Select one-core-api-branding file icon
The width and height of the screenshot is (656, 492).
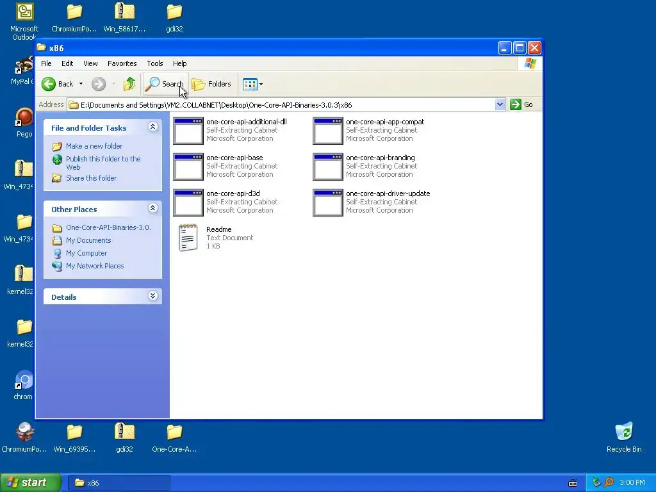point(328,167)
